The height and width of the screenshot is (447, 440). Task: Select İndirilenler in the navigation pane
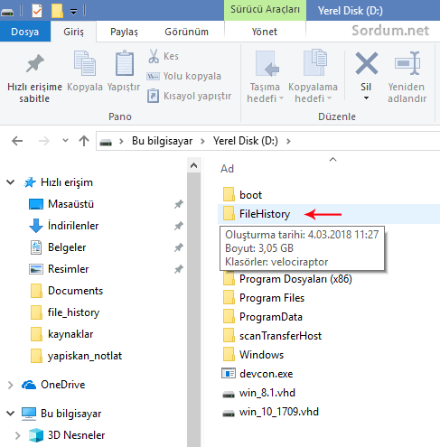pyautogui.click(x=73, y=226)
